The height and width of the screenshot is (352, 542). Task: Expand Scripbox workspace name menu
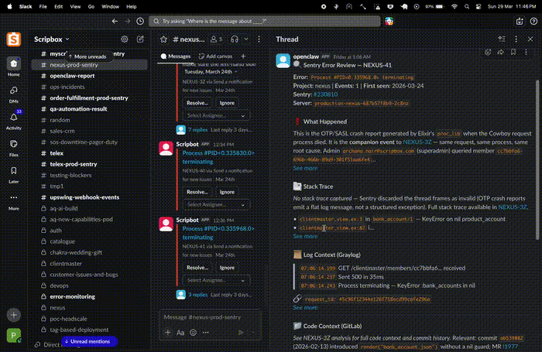tap(52, 39)
